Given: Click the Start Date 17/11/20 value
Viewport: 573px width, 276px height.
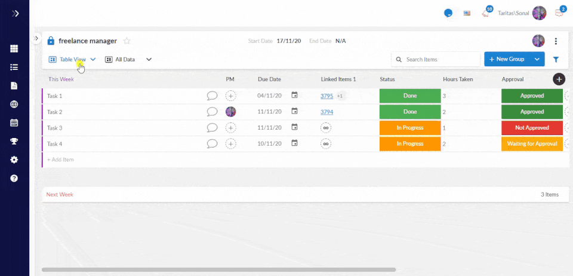Looking at the screenshot, I should (x=289, y=41).
